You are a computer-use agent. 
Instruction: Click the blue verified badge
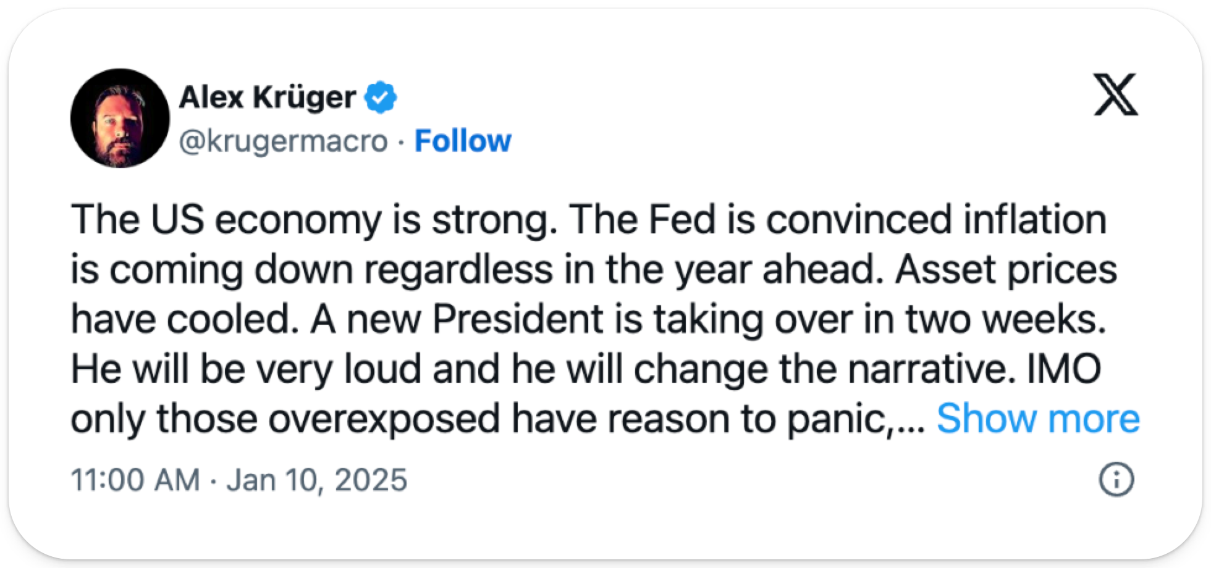[381, 98]
